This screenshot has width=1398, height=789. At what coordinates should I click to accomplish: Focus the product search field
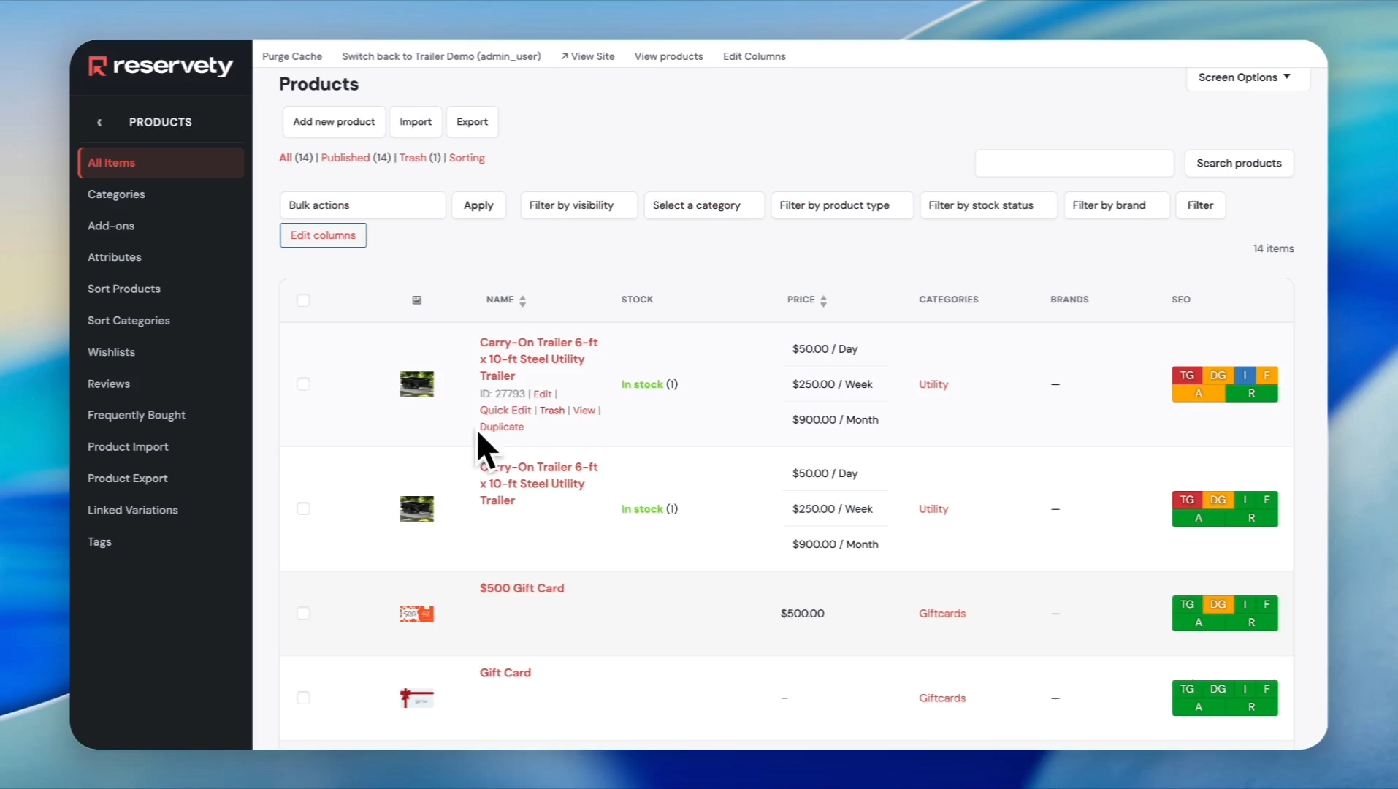click(1074, 164)
